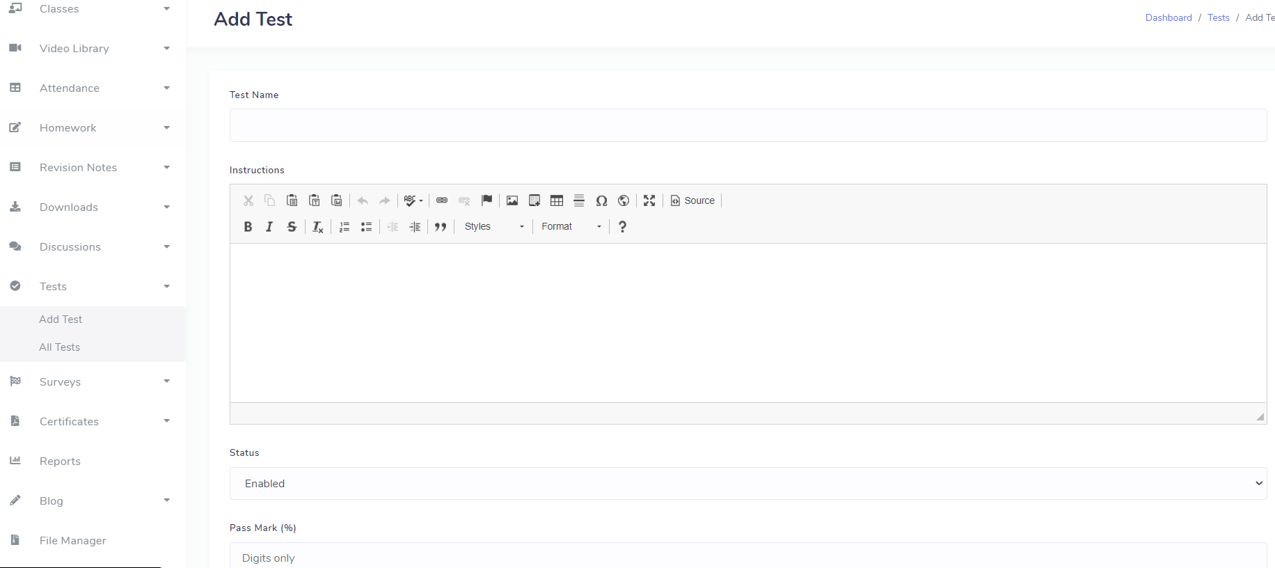Focus the Test Name input field
Screen dimensions: 1275x568
[747, 125]
